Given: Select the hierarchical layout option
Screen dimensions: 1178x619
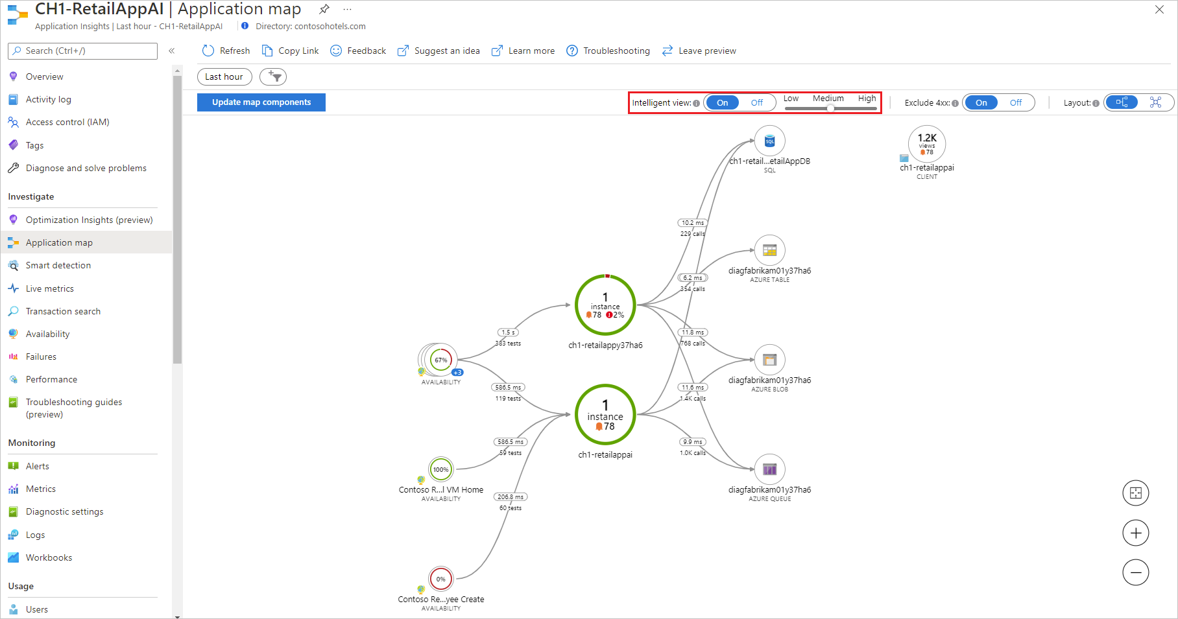Looking at the screenshot, I should point(1122,102).
